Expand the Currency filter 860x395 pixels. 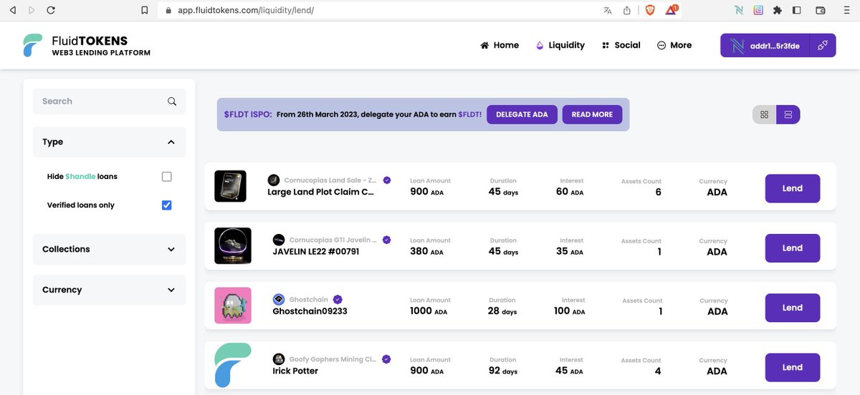pos(109,290)
